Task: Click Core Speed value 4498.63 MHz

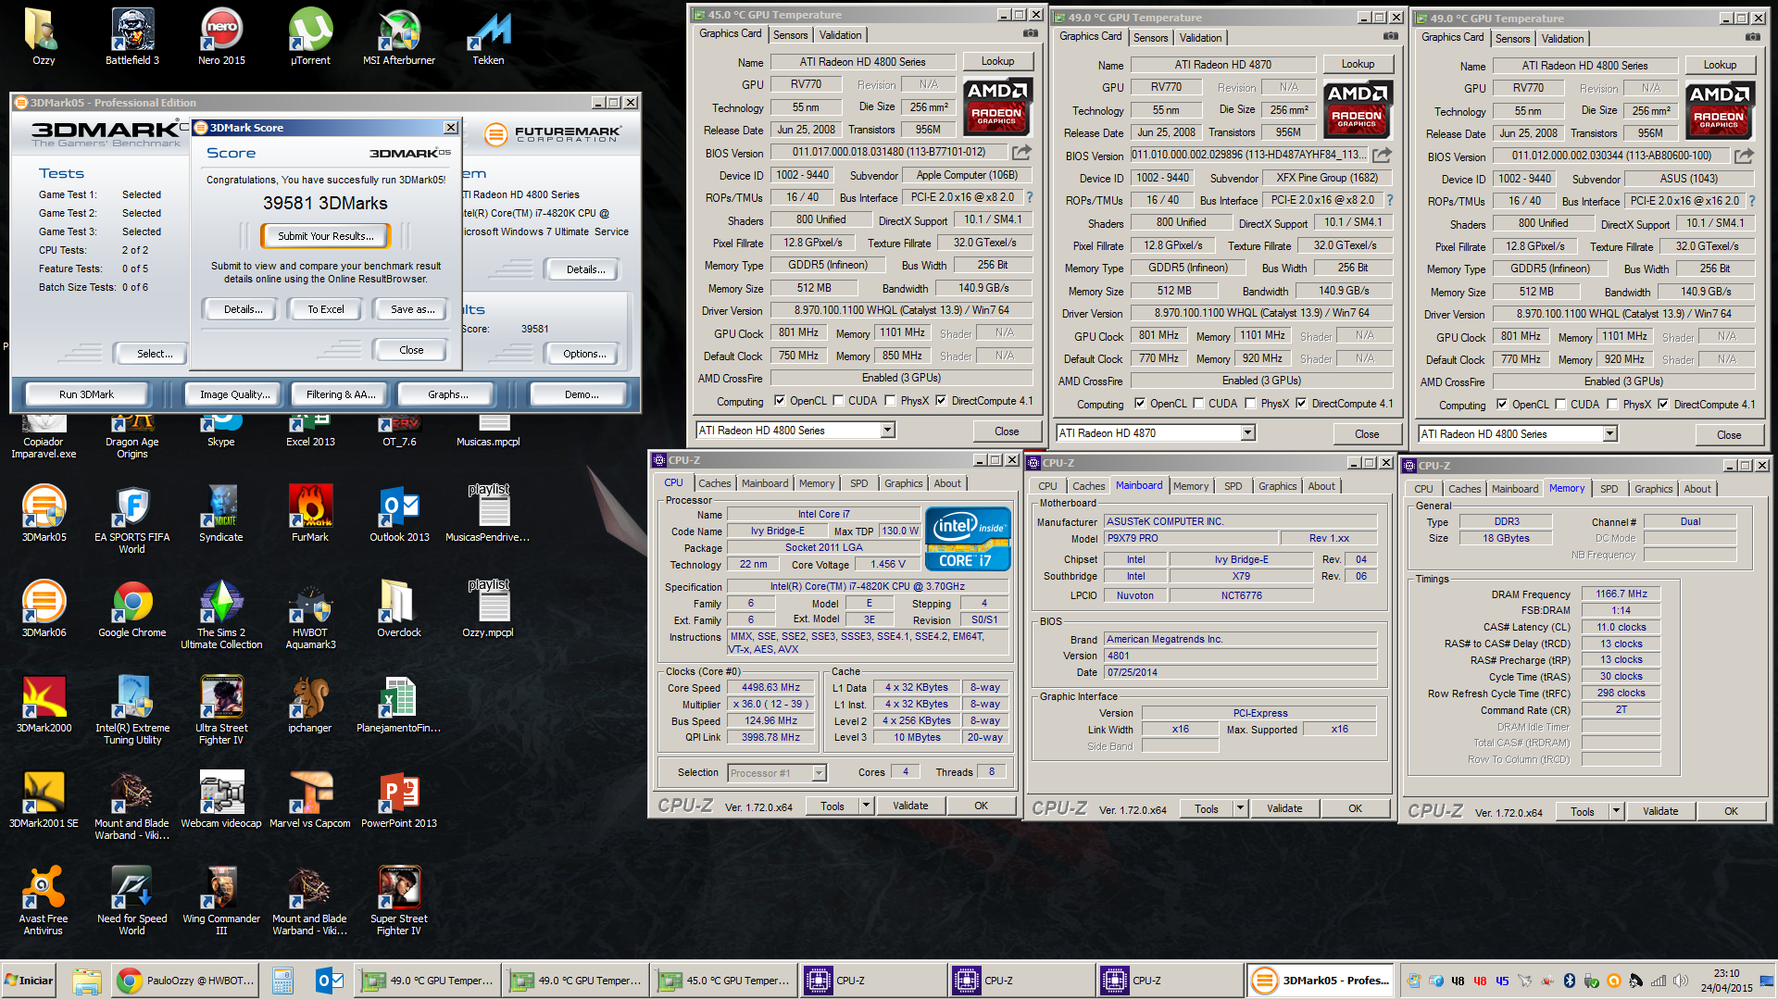Action: coord(770,688)
